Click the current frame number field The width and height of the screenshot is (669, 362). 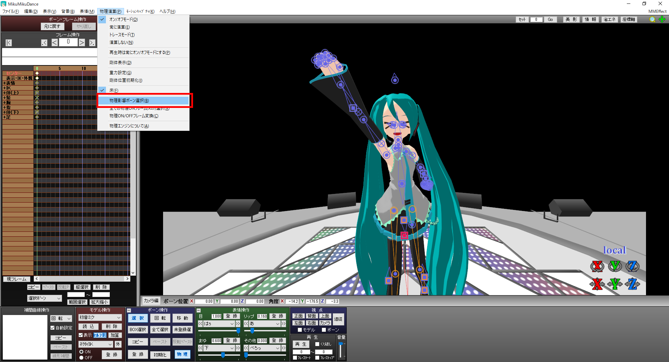pos(68,42)
